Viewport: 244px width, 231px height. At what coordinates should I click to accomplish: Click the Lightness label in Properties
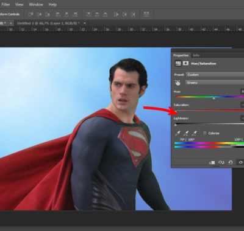pos(181,118)
